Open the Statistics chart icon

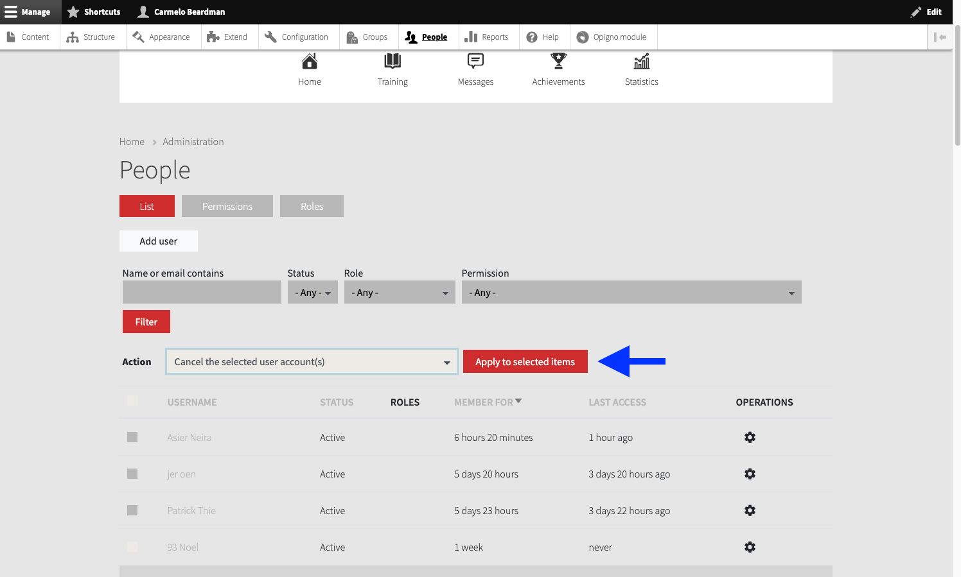(641, 61)
